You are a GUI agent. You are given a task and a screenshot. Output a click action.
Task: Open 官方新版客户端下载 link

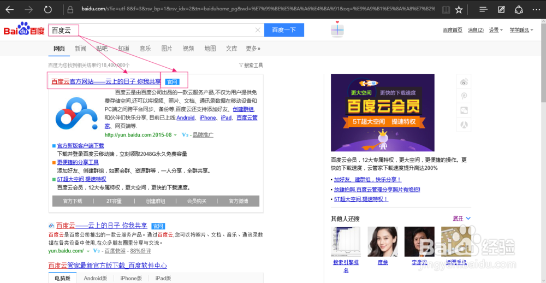pos(80,146)
